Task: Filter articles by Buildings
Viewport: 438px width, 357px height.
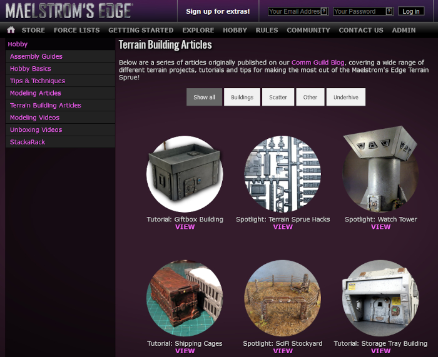Action: tap(242, 97)
